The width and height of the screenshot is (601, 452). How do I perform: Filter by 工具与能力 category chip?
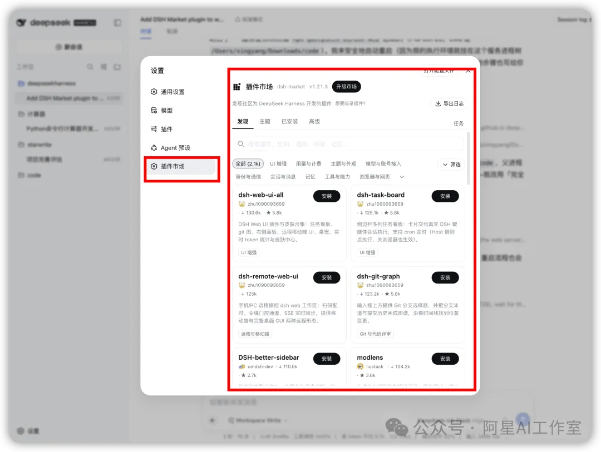tap(337, 177)
